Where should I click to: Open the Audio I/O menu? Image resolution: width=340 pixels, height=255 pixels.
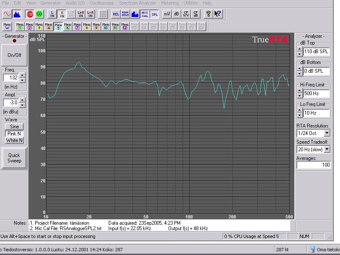point(75,3)
